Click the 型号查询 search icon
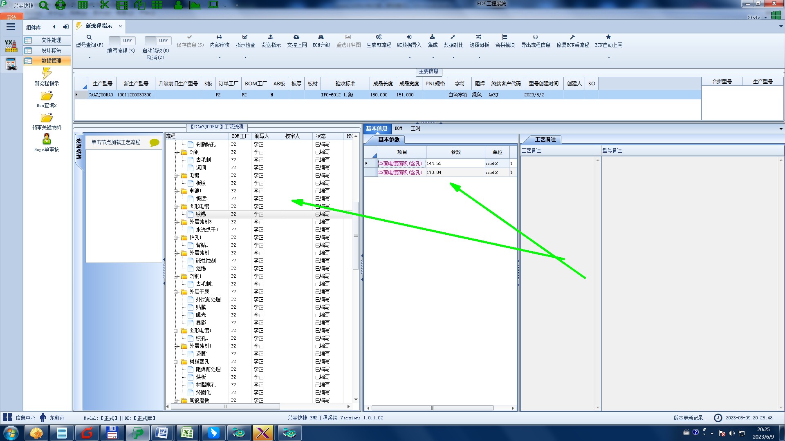Screen dimensions: 785x441 pyautogui.click(x=89, y=37)
